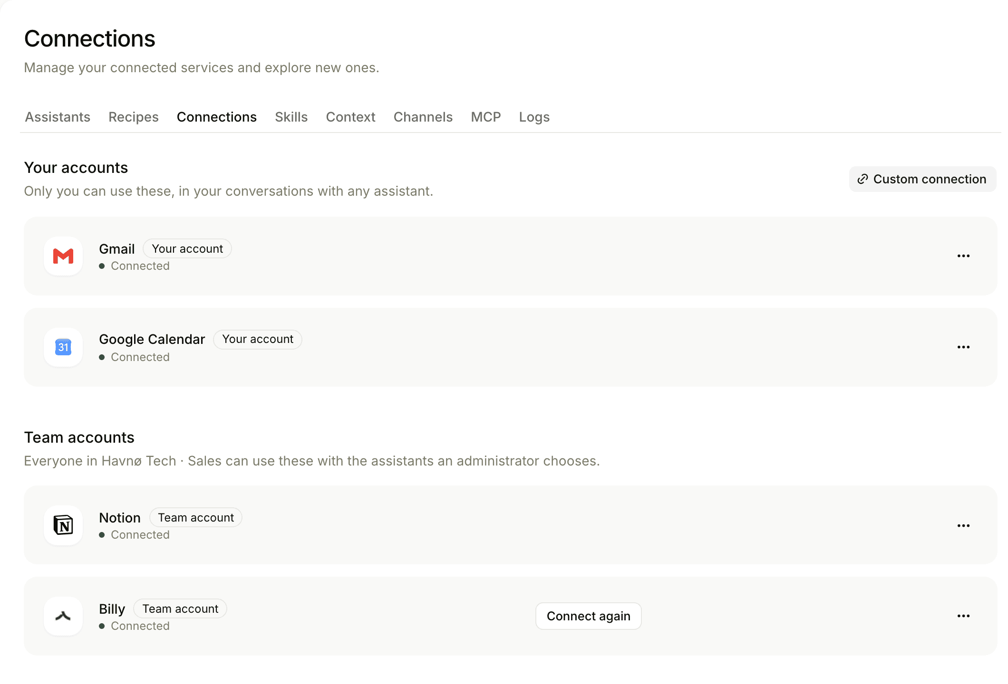The width and height of the screenshot is (1008, 684).
Task: Click the Notion service name
Action: click(120, 518)
